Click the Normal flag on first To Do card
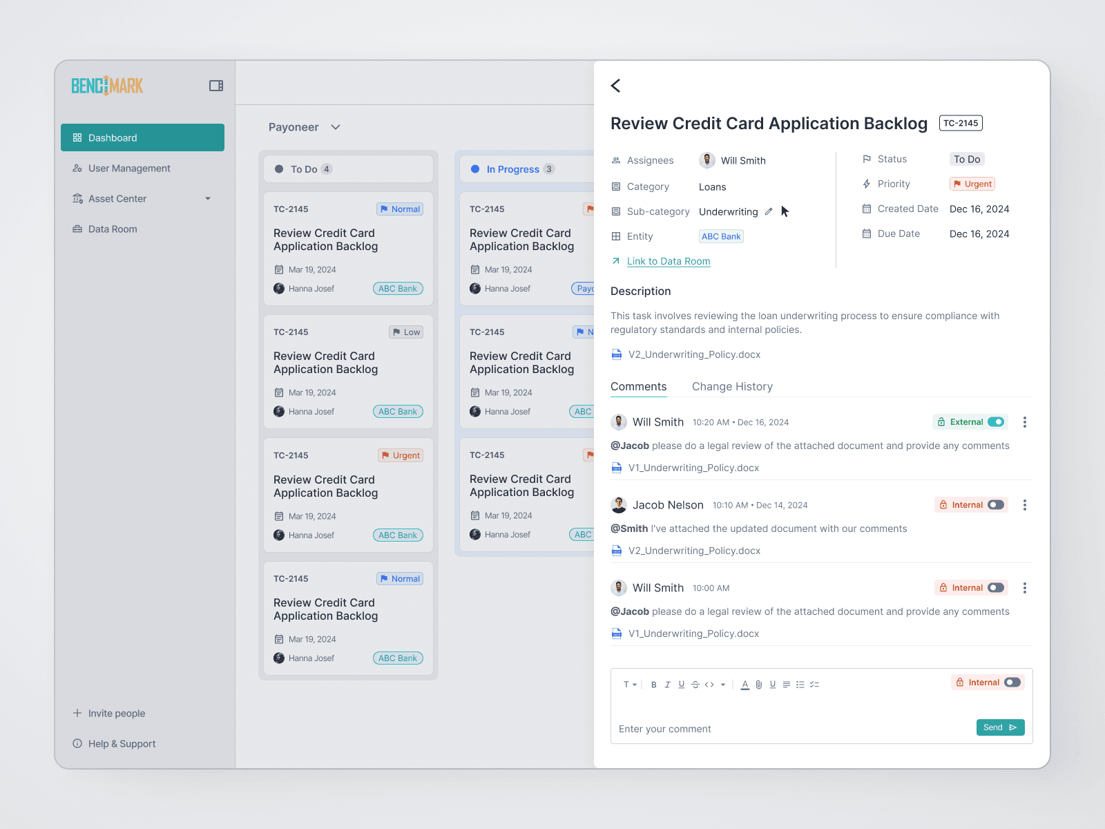 [400, 209]
